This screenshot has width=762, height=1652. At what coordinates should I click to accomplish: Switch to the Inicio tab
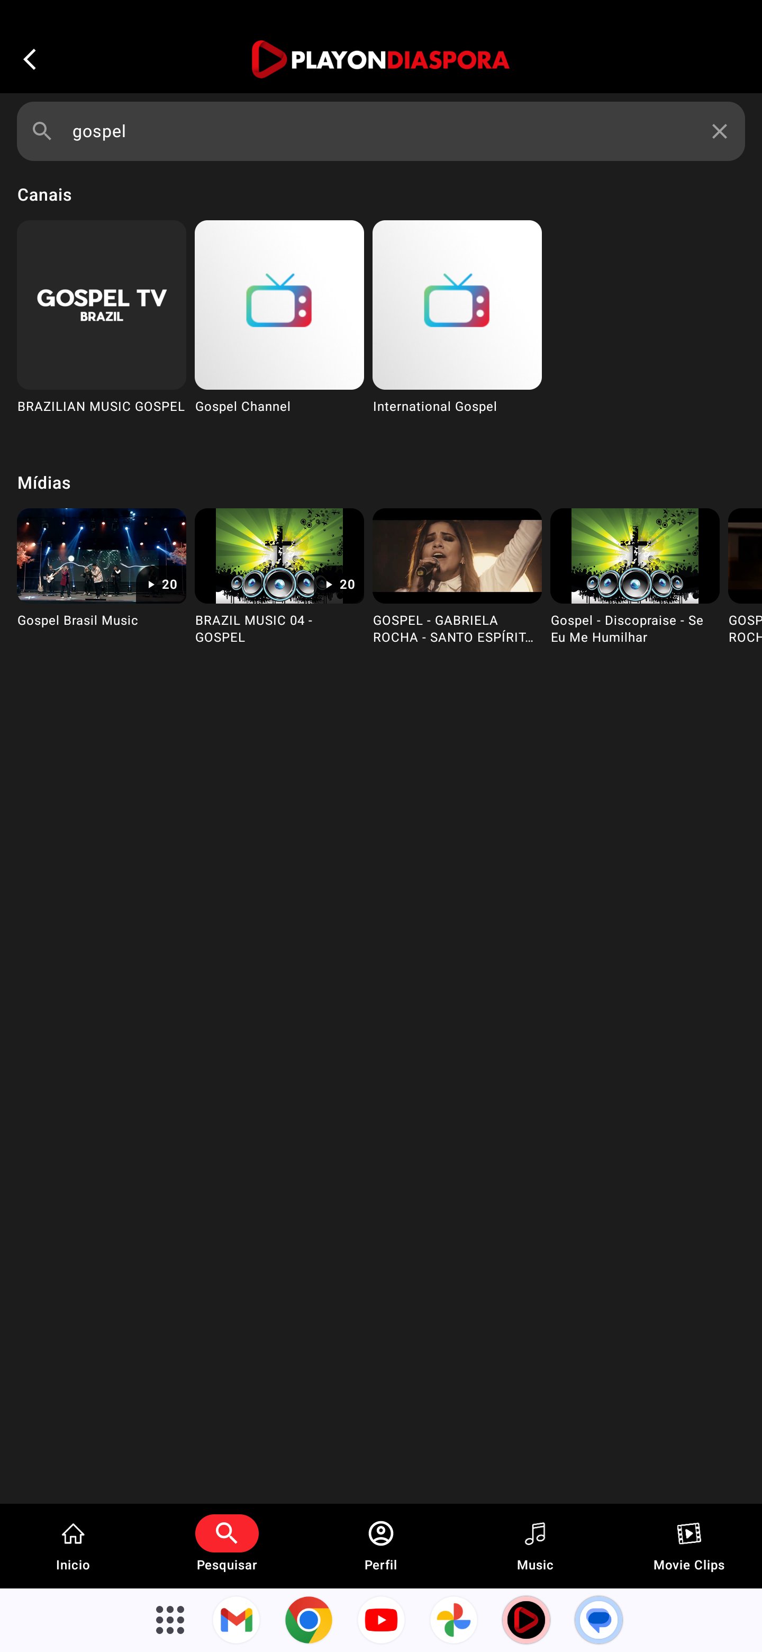(x=73, y=1546)
